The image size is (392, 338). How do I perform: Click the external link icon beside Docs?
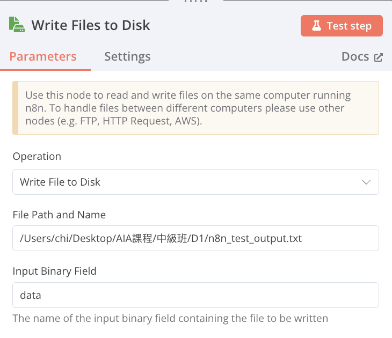(x=378, y=57)
